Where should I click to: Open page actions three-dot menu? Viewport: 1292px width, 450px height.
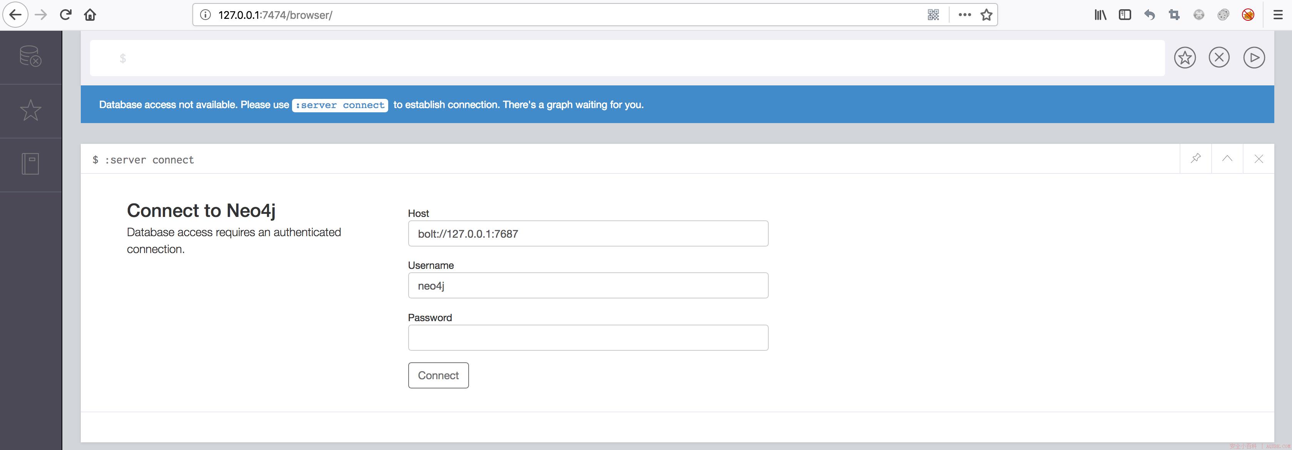tap(965, 15)
